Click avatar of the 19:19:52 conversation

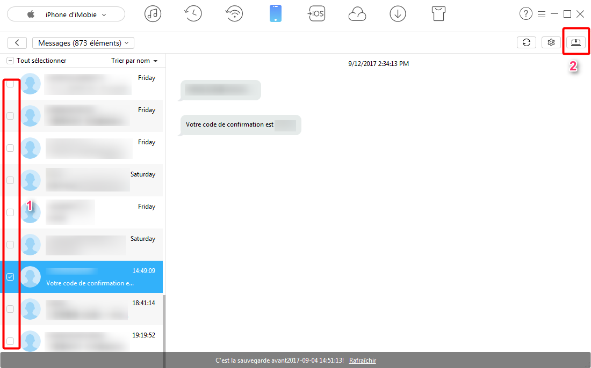point(30,341)
